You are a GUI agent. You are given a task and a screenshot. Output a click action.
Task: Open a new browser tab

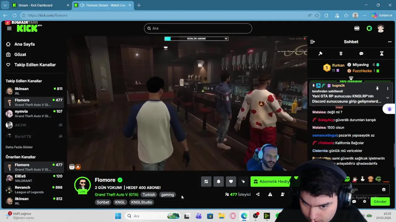[x=139, y=5]
